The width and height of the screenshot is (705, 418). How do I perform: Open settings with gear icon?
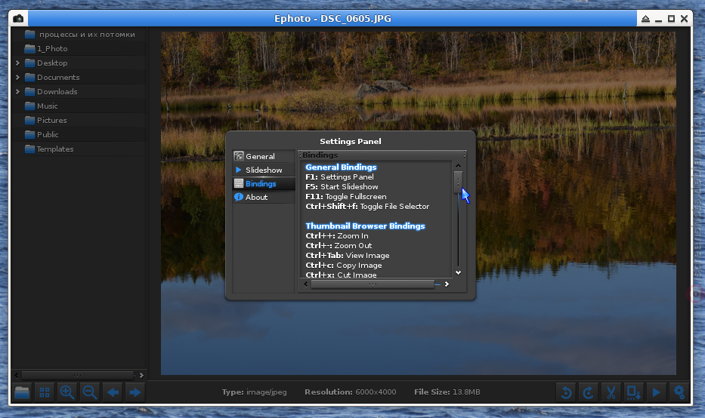(679, 392)
